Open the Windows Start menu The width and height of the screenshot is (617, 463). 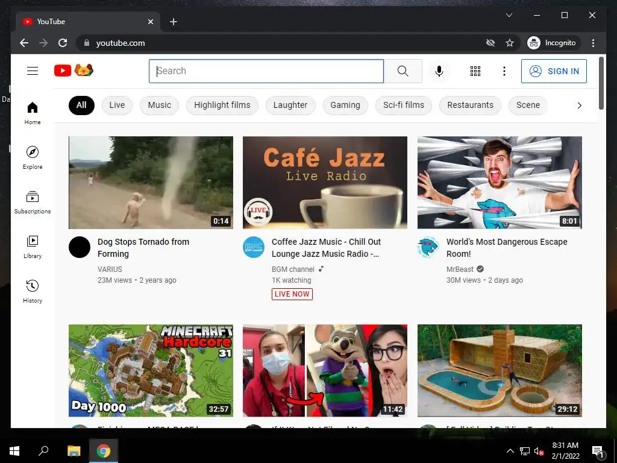click(14, 451)
